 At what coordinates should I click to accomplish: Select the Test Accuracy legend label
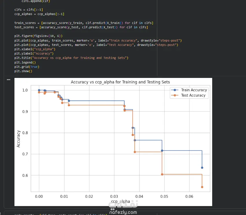(x=193, y=95)
